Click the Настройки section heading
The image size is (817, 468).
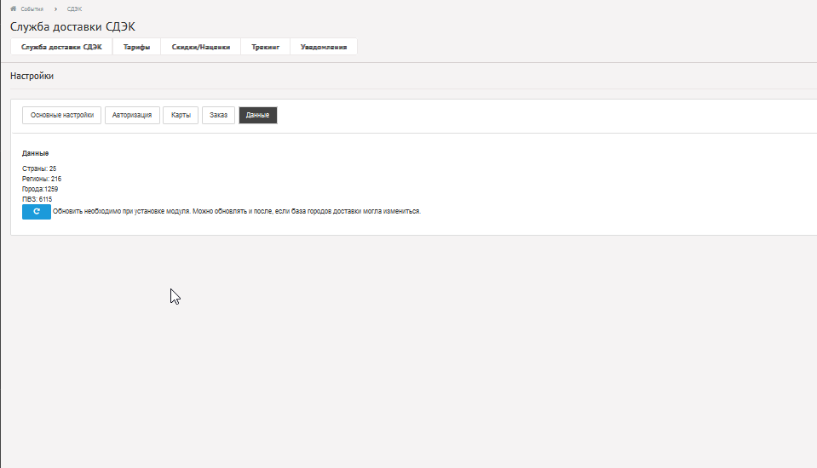point(32,76)
